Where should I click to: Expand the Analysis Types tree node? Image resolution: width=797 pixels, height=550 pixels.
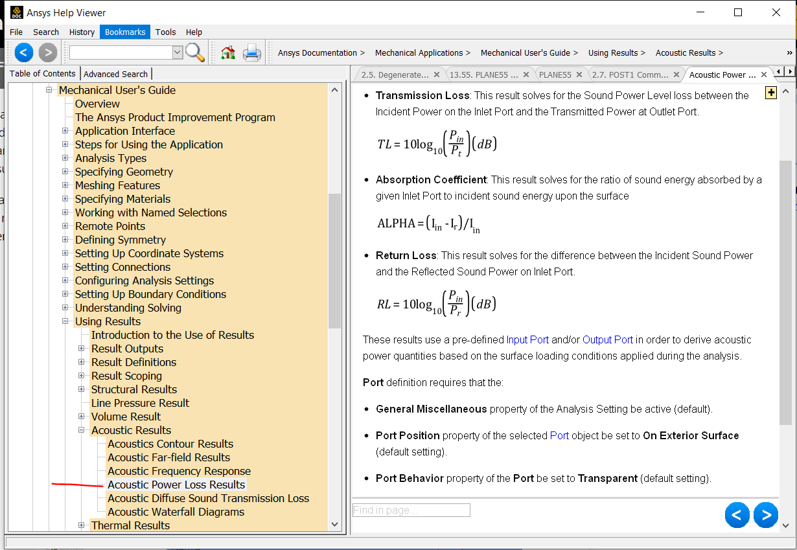65,158
